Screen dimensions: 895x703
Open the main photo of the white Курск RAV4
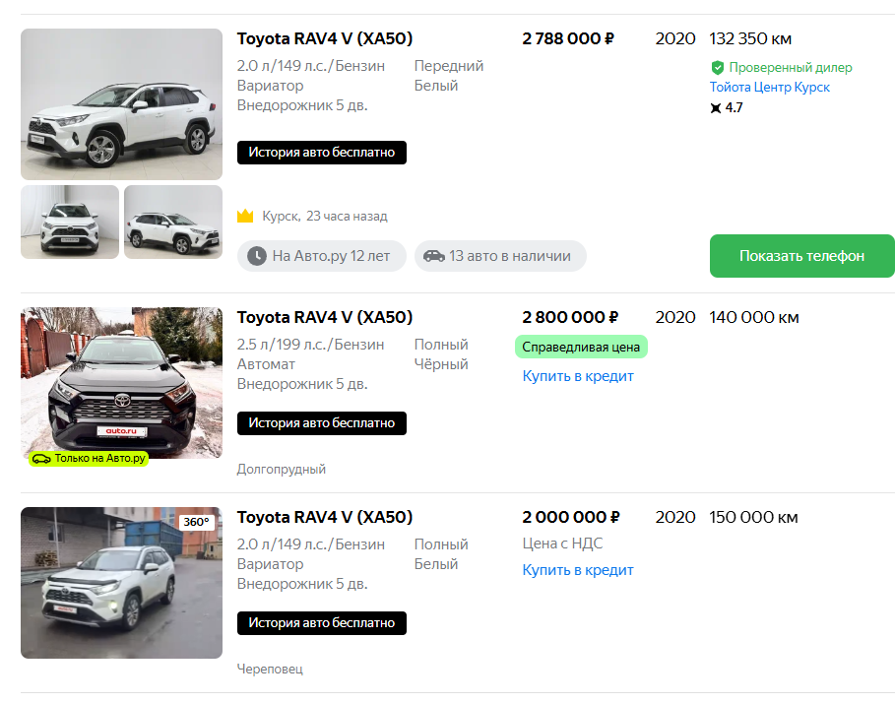coord(121,104)
